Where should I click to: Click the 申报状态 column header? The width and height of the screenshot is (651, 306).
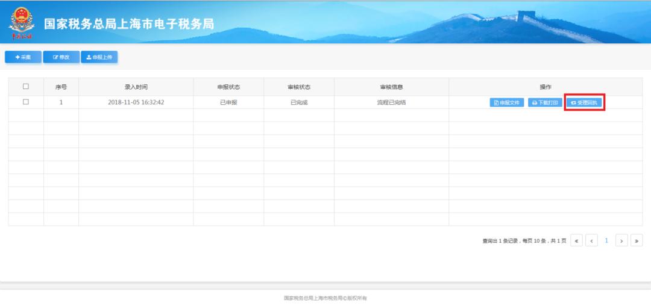pyautogui.click(x=228, y=87)
